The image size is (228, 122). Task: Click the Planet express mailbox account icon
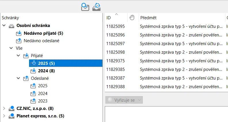point(12,116)
